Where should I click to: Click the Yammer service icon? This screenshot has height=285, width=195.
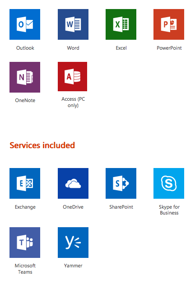pyautogui.click(x=73, y=243)
